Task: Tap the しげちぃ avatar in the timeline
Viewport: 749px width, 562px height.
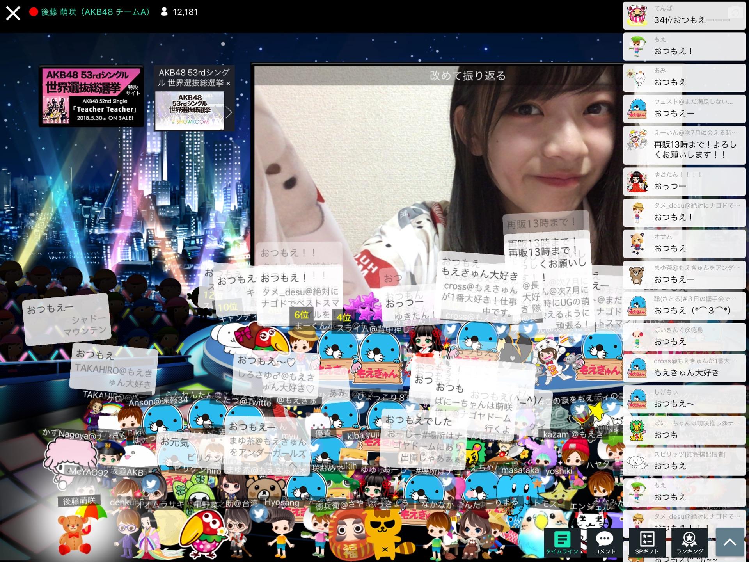Action: tap(637, 400)
